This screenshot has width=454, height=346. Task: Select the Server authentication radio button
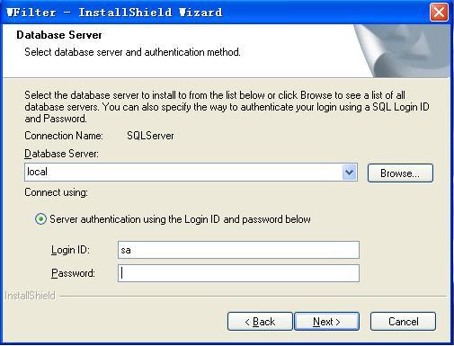[40, 219]
